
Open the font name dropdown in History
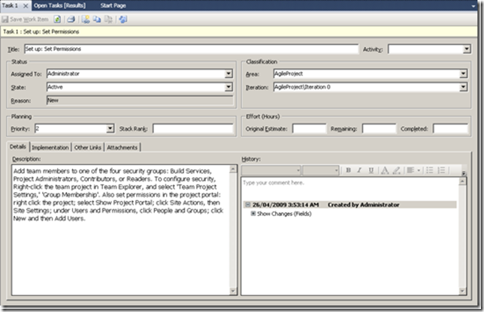(298, 170)
